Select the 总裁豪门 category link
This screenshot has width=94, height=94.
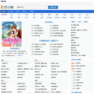coord(72,17)
